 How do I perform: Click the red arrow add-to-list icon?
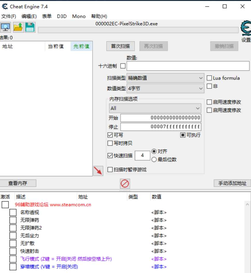(x=98, y=171)
